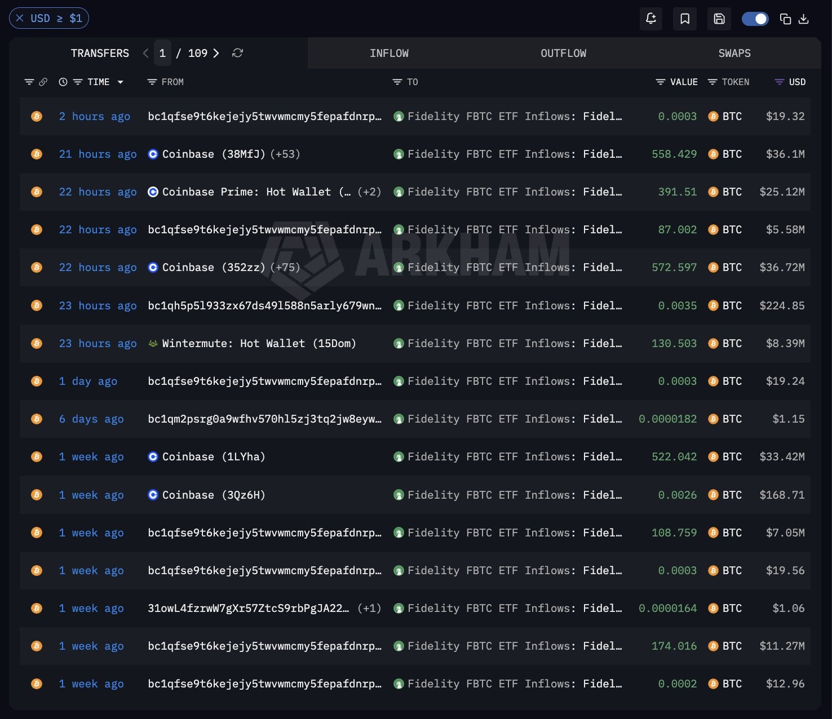Click the $168.71 amount
Image resolution: width=832 pixels, height=719 pixels.
(782, 495)
